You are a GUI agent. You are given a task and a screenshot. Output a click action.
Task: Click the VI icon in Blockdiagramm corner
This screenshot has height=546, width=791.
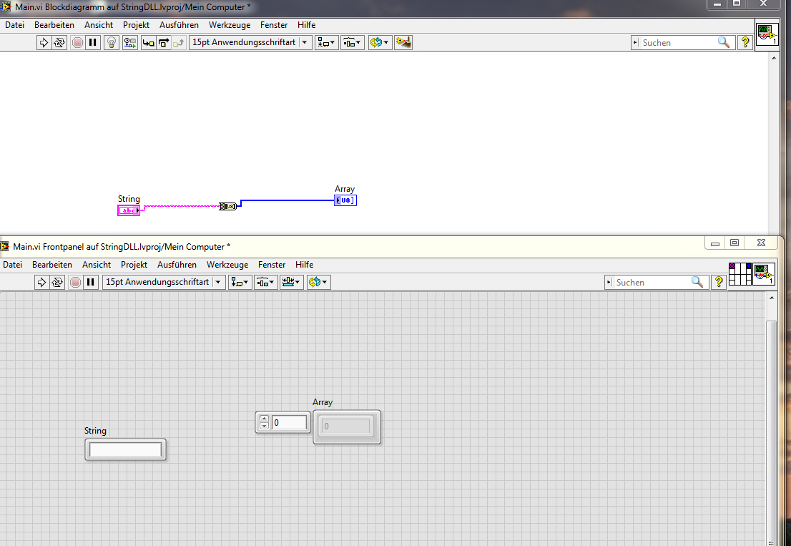(x=767, y=35)
